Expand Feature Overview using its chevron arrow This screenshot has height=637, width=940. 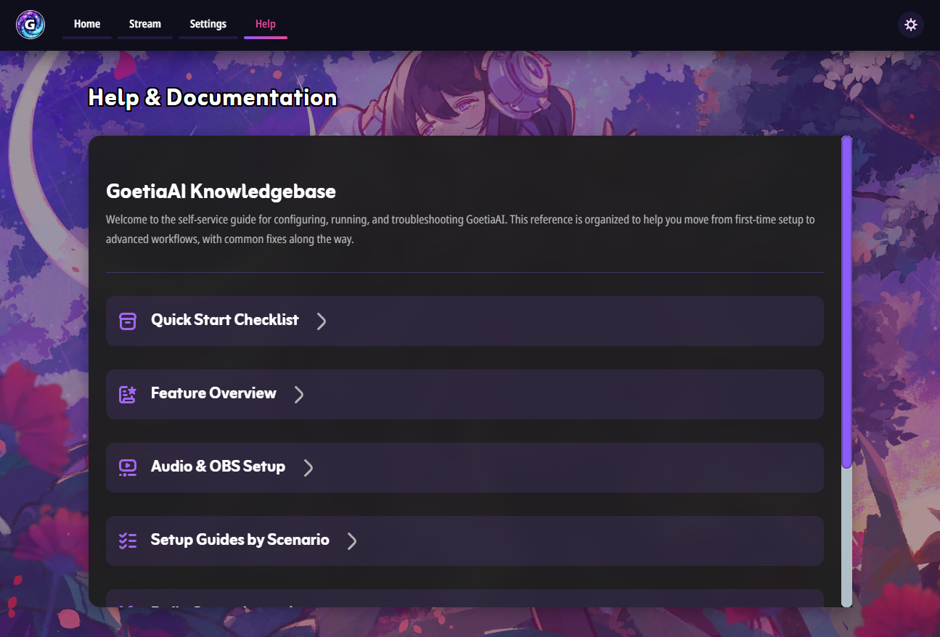coord(299,394)
